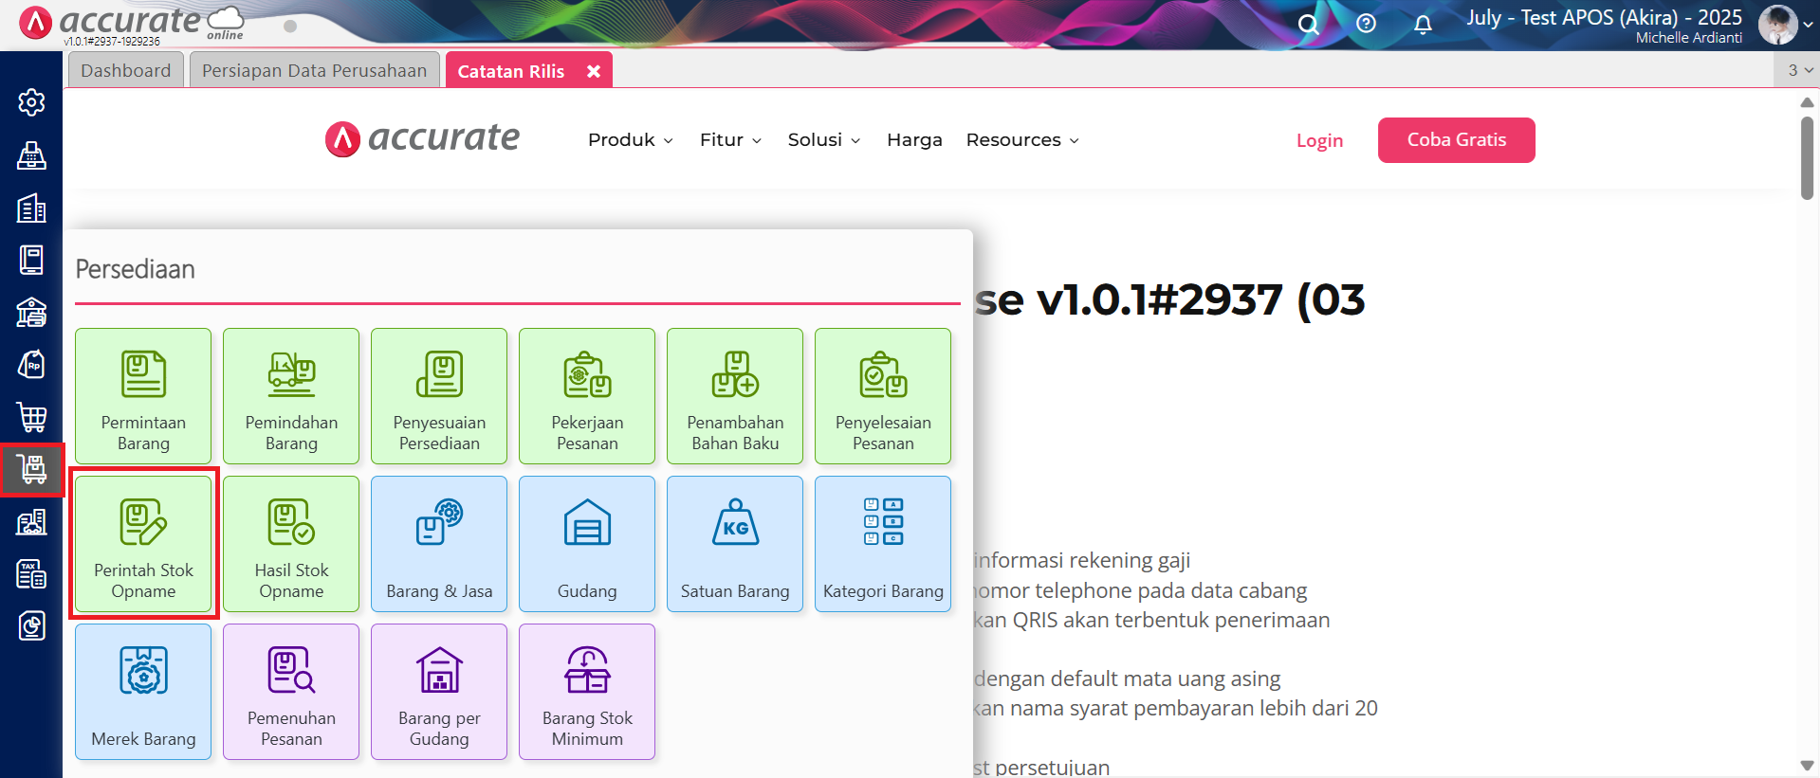Click the pie chart report sidebar icon
Screen dimensions: 1820x778
click(x=31, y=626)
